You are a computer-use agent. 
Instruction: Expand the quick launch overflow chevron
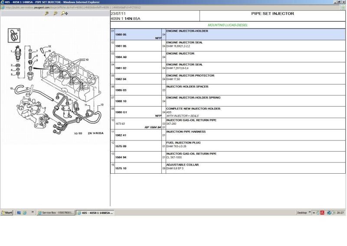[x=33, y=212]
